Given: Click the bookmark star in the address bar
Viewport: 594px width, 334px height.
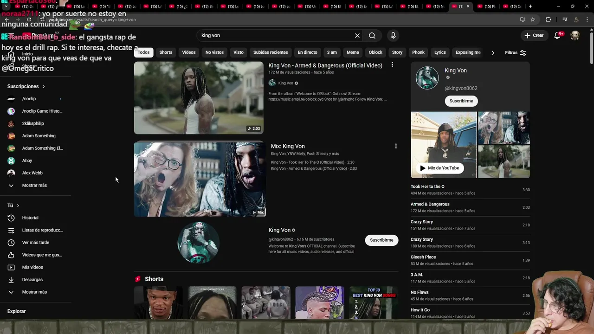Looking at the screenshot, I should pos(533,19).
